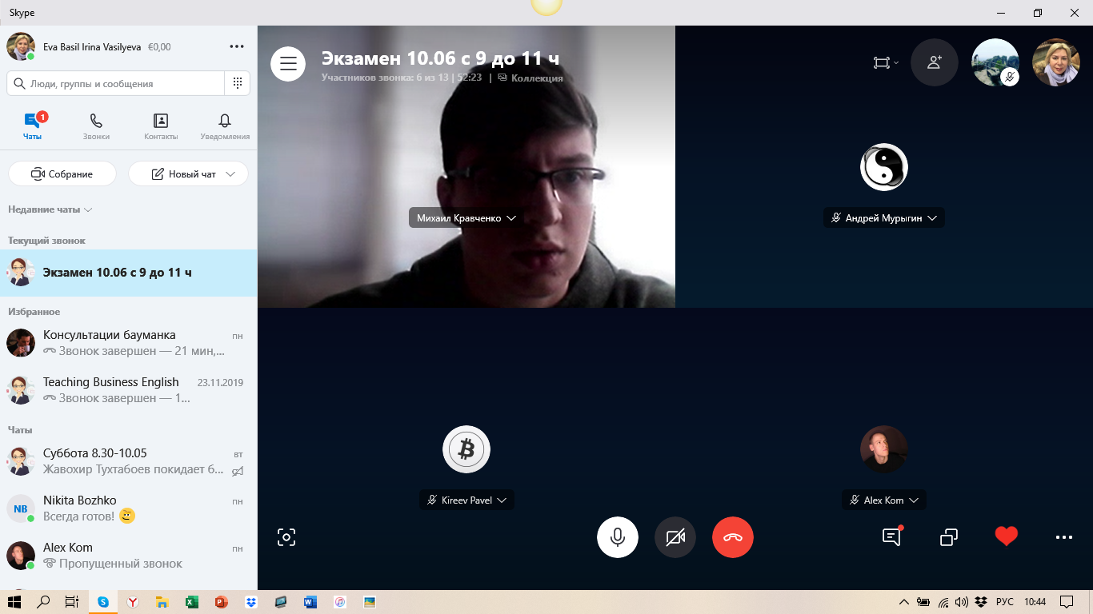Send a heart reaction
The height and width of the screenshot is (614, 1093).
(1007, 536)
